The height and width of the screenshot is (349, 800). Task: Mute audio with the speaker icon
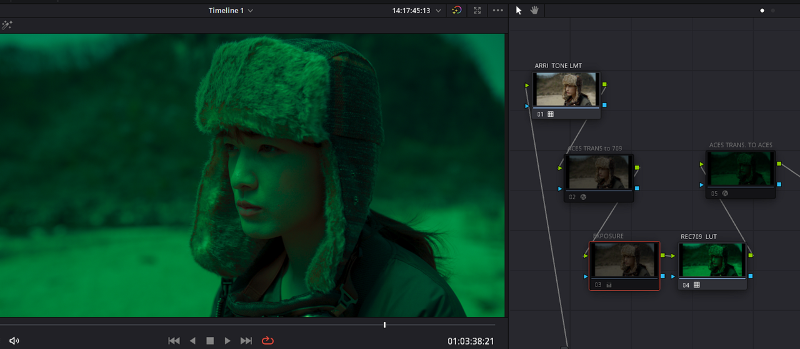(x=14, y=341)
